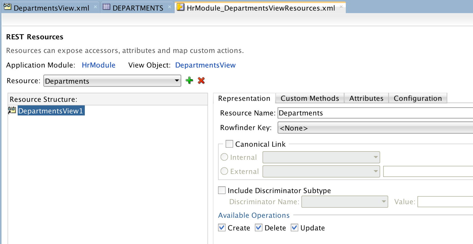Click the DepartmentsView.xml tab file icon

click(7, 7)
